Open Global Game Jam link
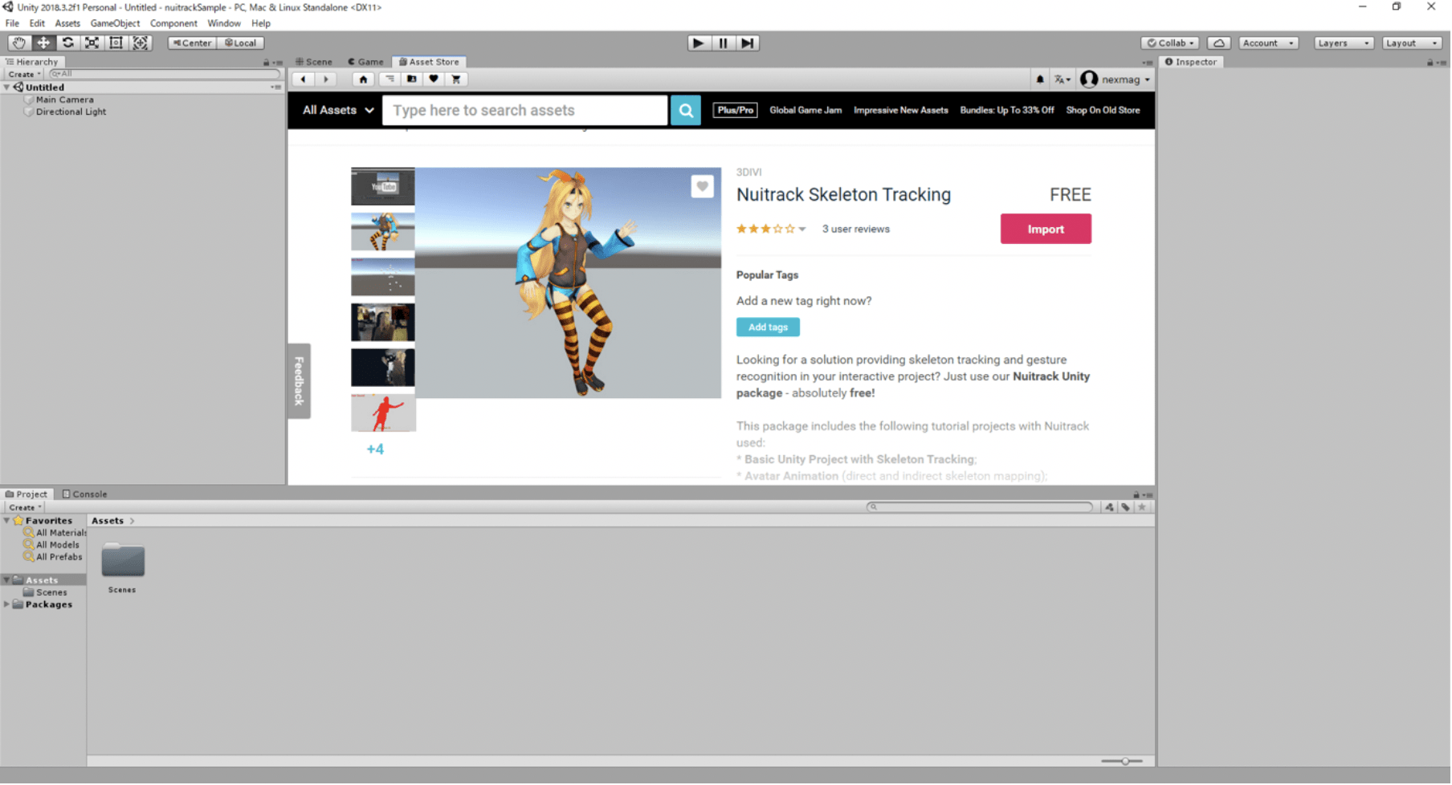 806,111
